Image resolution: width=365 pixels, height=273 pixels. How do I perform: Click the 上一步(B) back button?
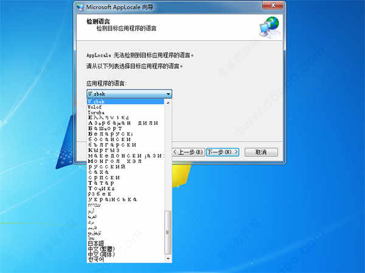(x=189, y=152)
